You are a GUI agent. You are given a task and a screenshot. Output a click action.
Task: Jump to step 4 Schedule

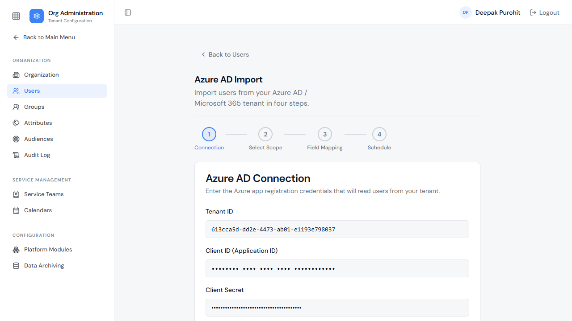[x=379, y=134]
